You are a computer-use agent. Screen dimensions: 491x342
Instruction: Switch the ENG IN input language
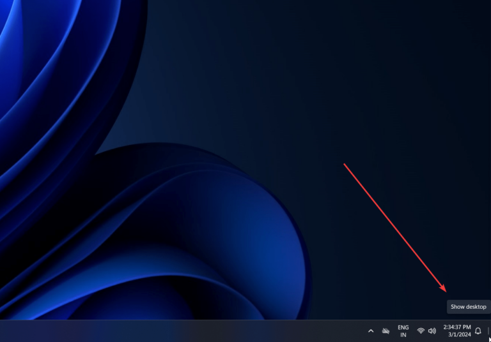point(403,331)
